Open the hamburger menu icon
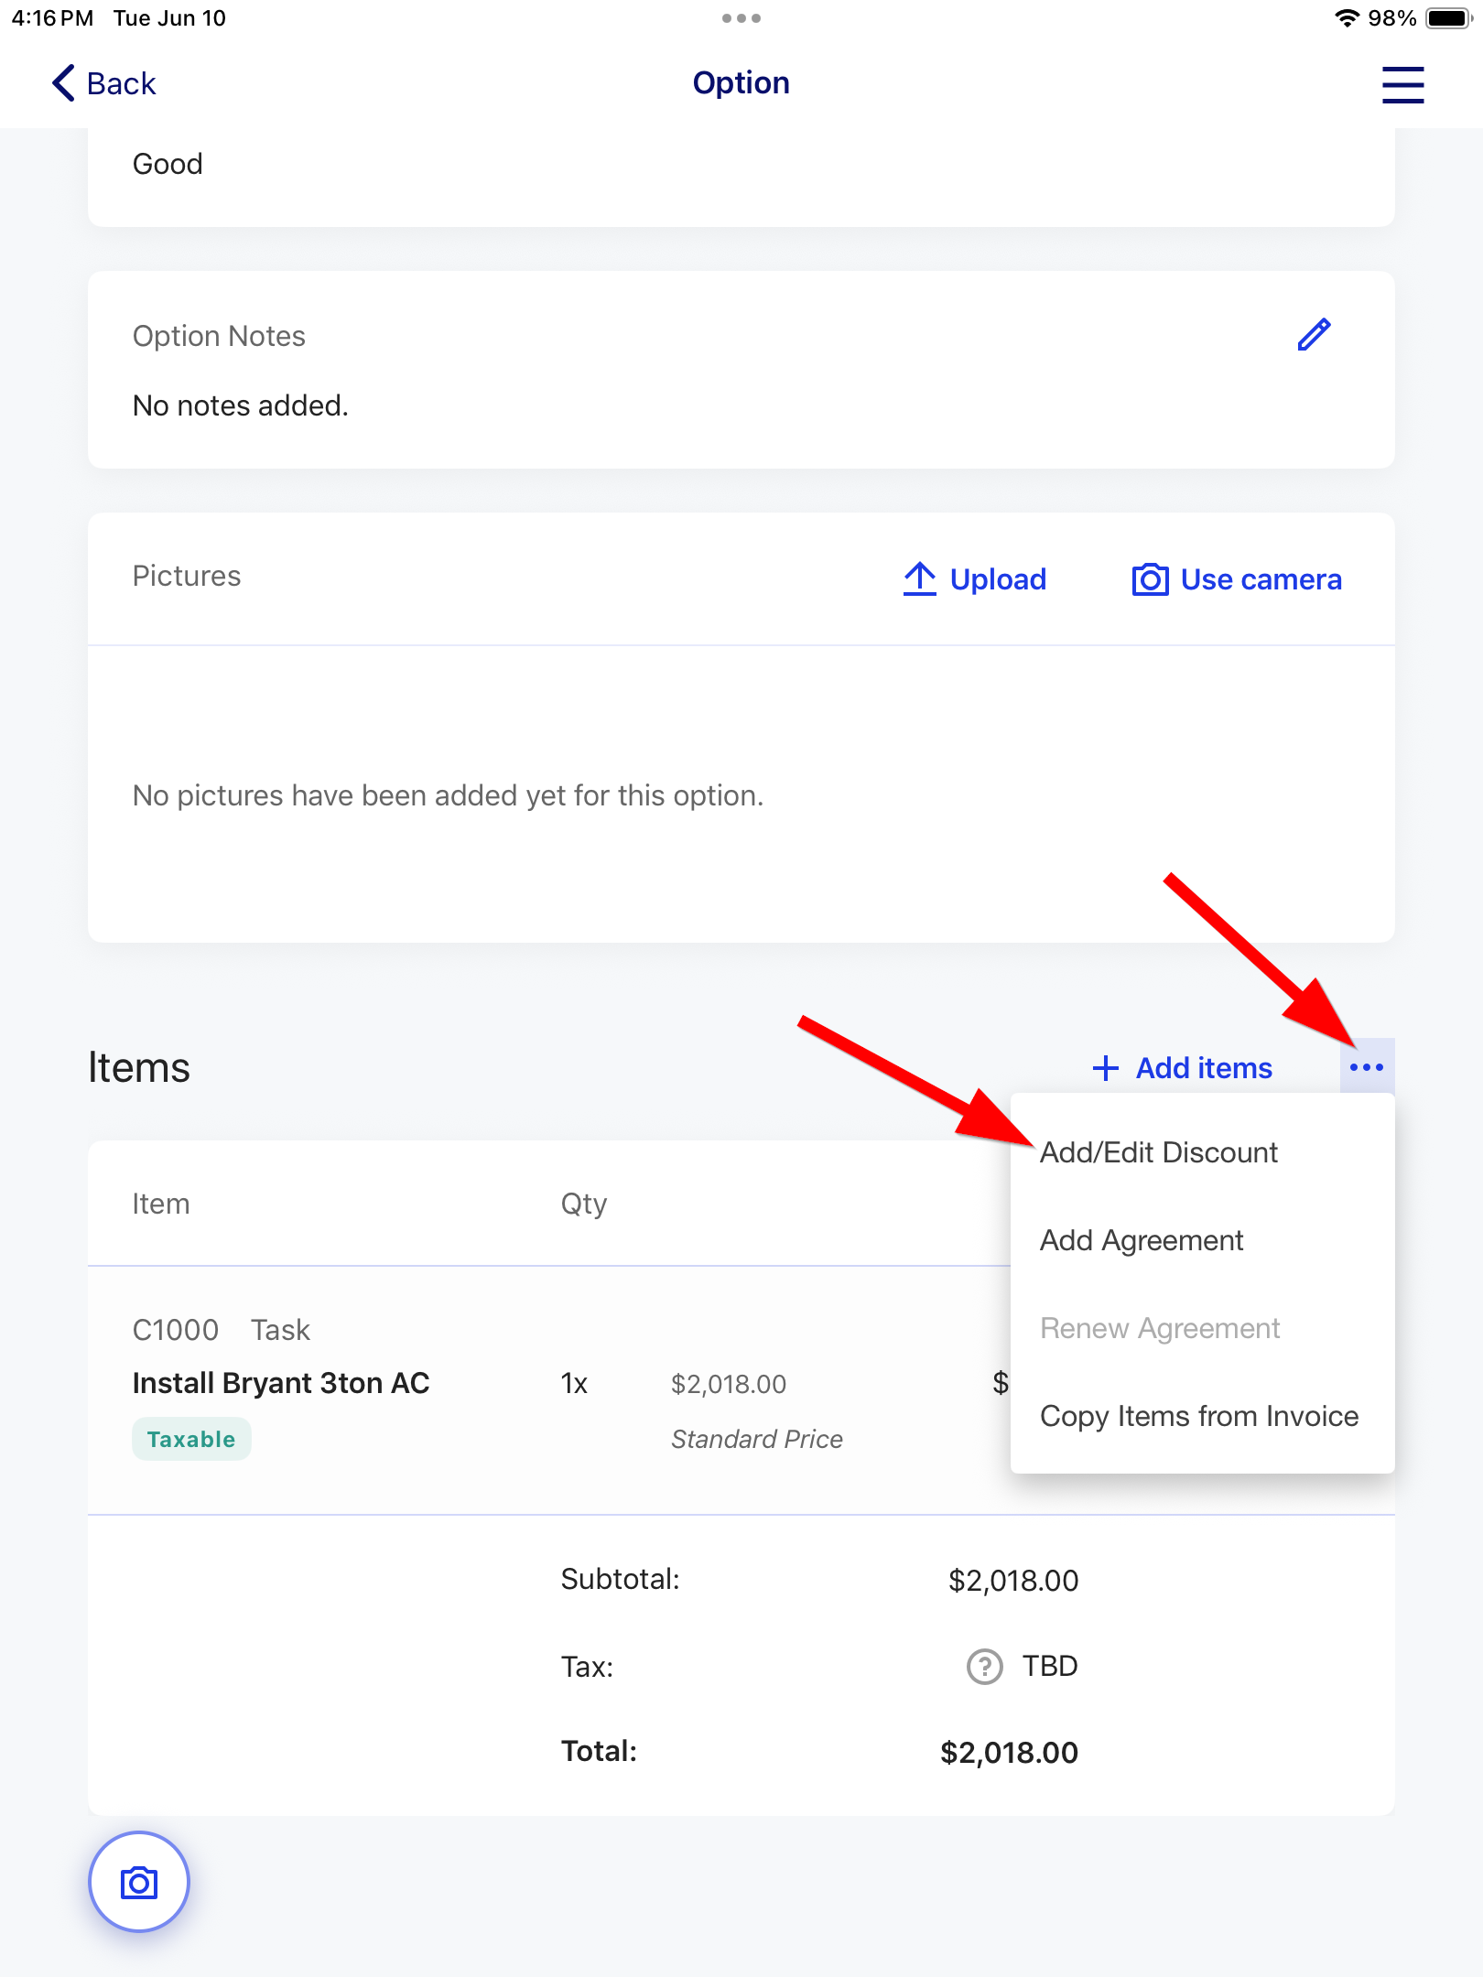This screenshot has height=1977, width=1483. click(1402, 84)
